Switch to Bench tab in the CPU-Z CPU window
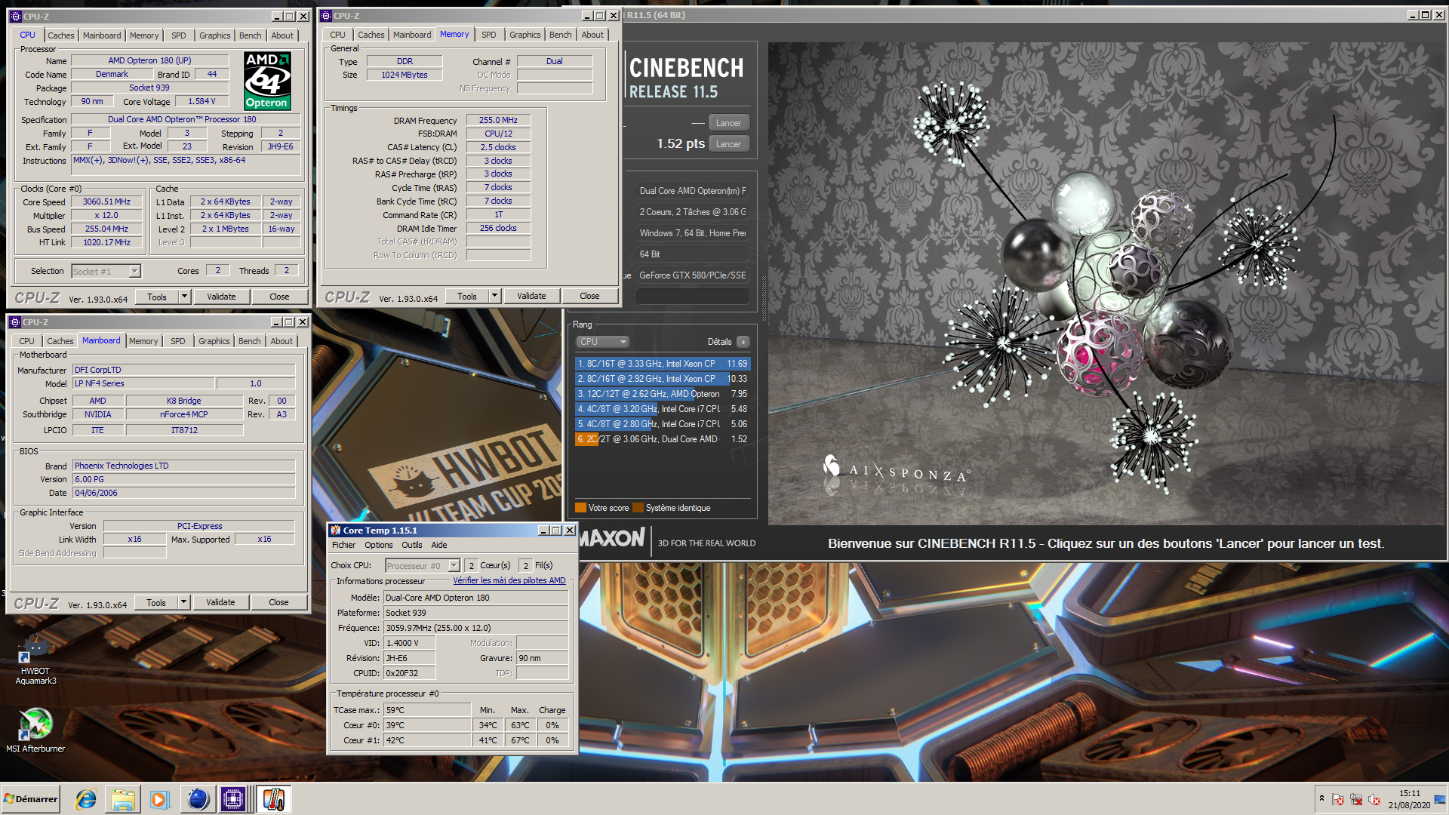The width and height of the screenshot is (1449, 815). [x=251, y=35]
